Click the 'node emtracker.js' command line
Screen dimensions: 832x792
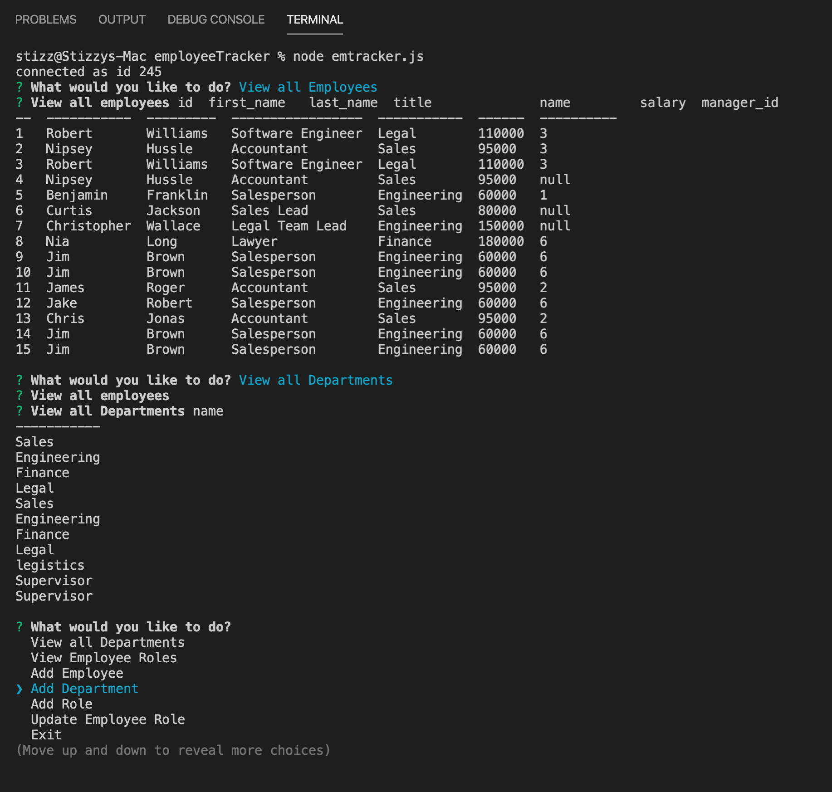point(358,56)
